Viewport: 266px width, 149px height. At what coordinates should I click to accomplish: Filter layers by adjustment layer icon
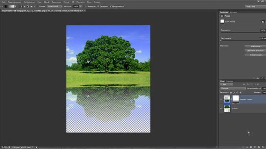point(248,84)
